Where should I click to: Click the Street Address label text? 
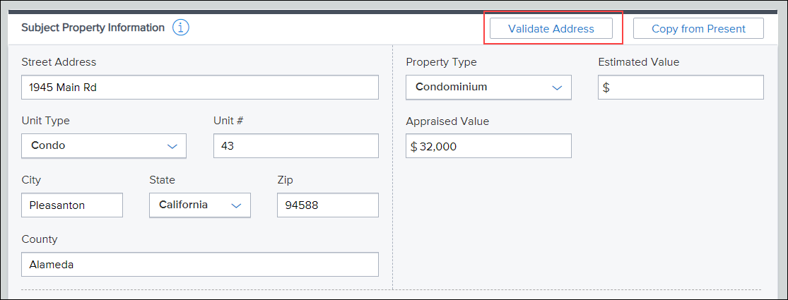pyautogui.click(x=59, y=62)
